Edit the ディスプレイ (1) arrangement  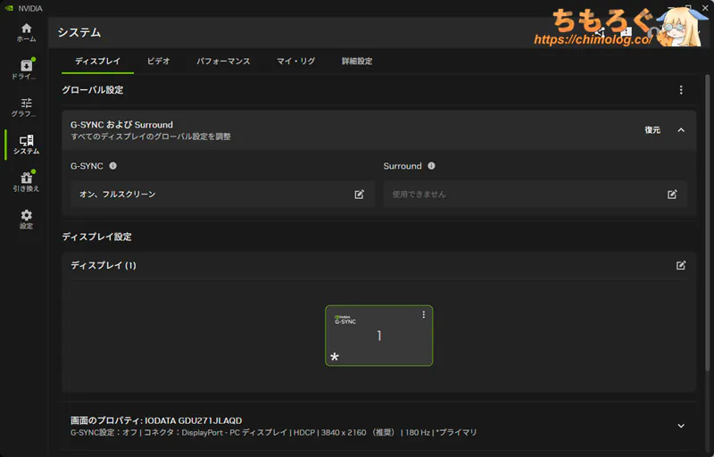pos(681,265)
